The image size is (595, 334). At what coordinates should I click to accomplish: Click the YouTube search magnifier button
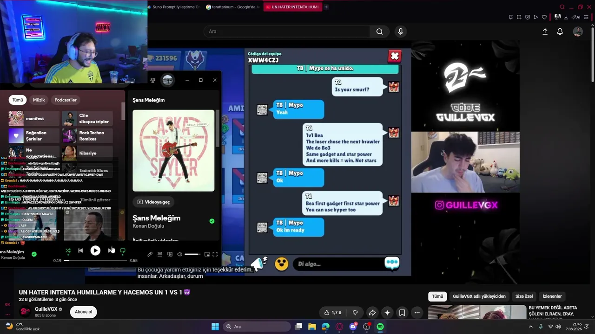pos(380,32)
